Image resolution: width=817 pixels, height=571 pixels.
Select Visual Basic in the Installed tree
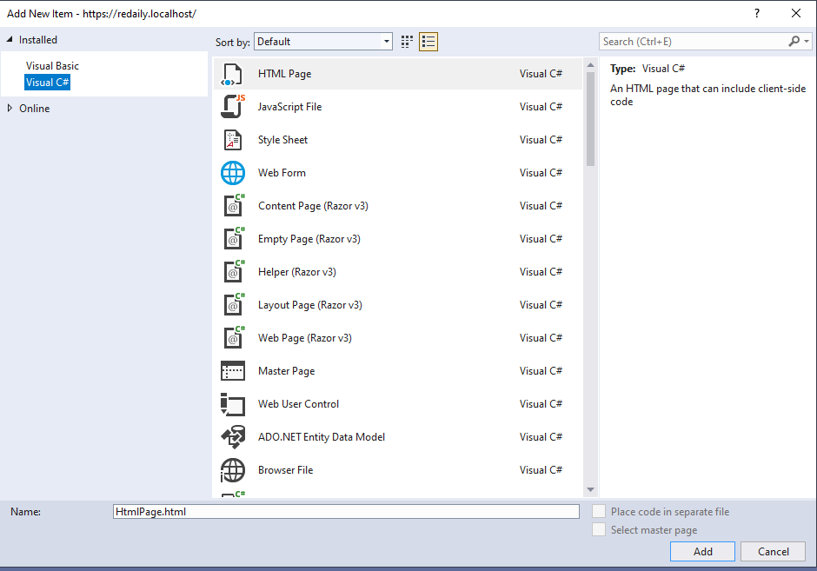point(52,66)
